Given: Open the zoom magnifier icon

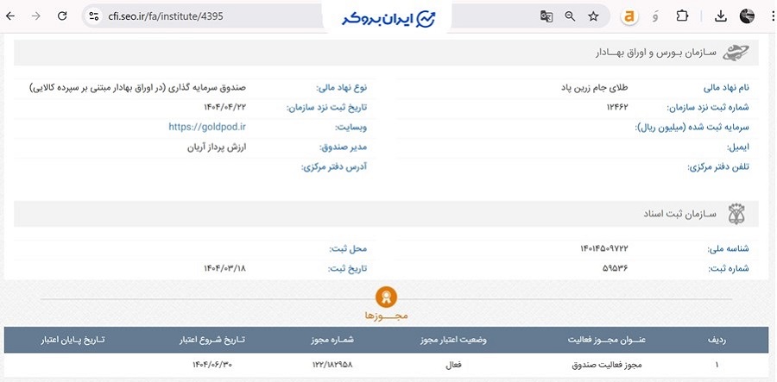Looking at the screenshot, I should (570, 16).
